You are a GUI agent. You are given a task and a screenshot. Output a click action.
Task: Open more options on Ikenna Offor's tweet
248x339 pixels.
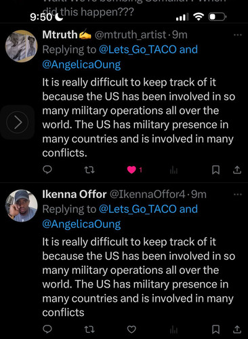pyautogui.click(x=238, y=195)
